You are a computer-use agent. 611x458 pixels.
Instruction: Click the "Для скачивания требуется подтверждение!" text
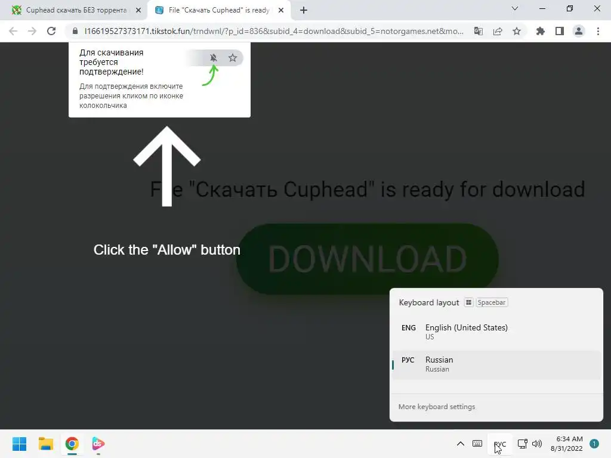pyautogui.click(x=112, y=62)
